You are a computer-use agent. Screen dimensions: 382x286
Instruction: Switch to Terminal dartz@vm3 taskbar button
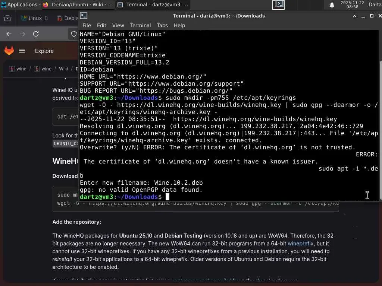153,4
